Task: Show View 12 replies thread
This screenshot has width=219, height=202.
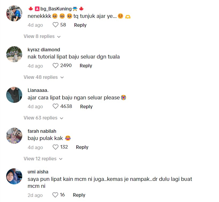Action: click(x=43, y=159)
